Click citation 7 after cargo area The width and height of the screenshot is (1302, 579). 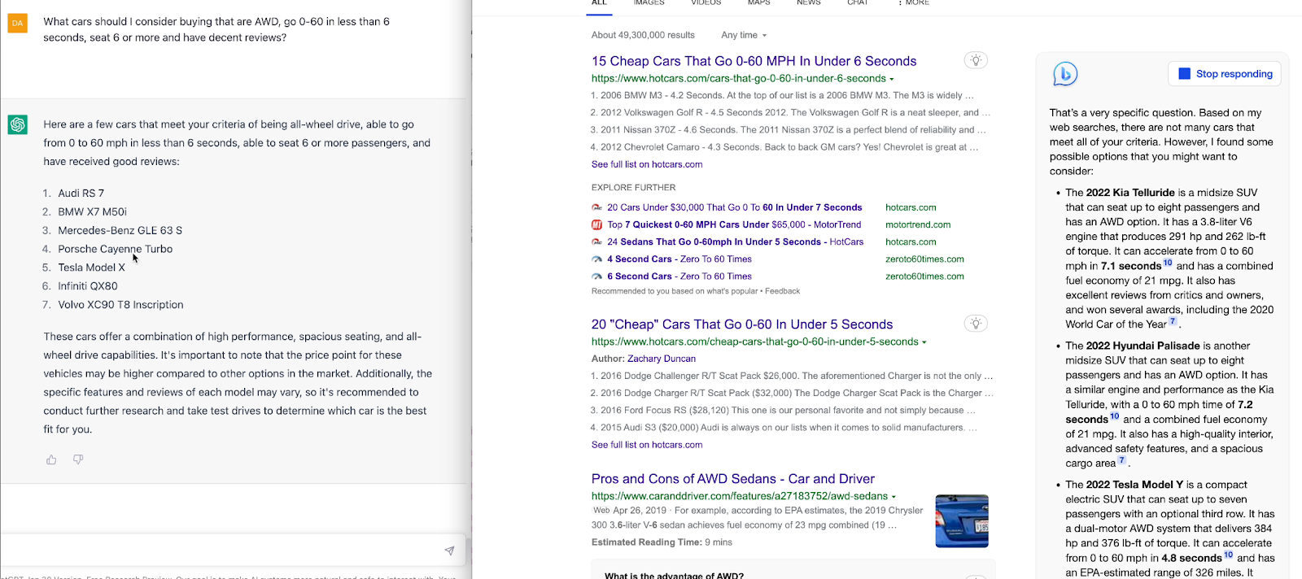[1121, 460]
